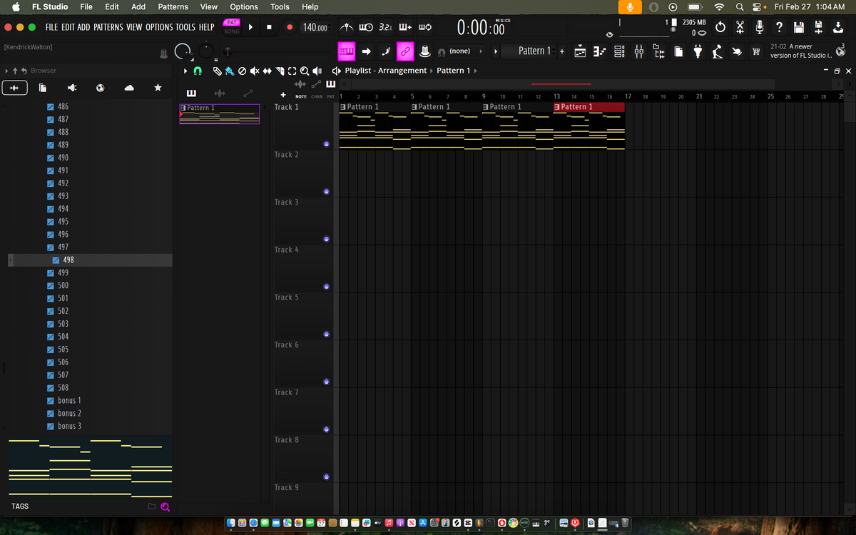
Task: Open the Channel rack icon
Action: click(x=618, y=51)
